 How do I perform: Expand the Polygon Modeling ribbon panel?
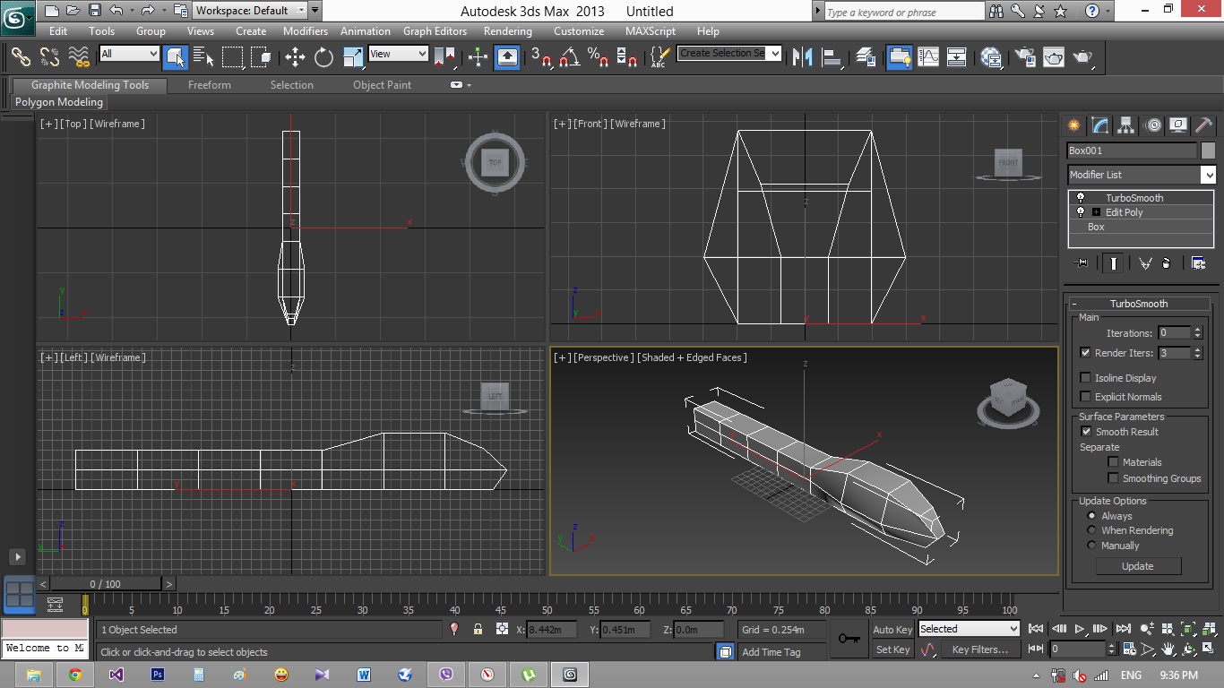click(59, 102)
